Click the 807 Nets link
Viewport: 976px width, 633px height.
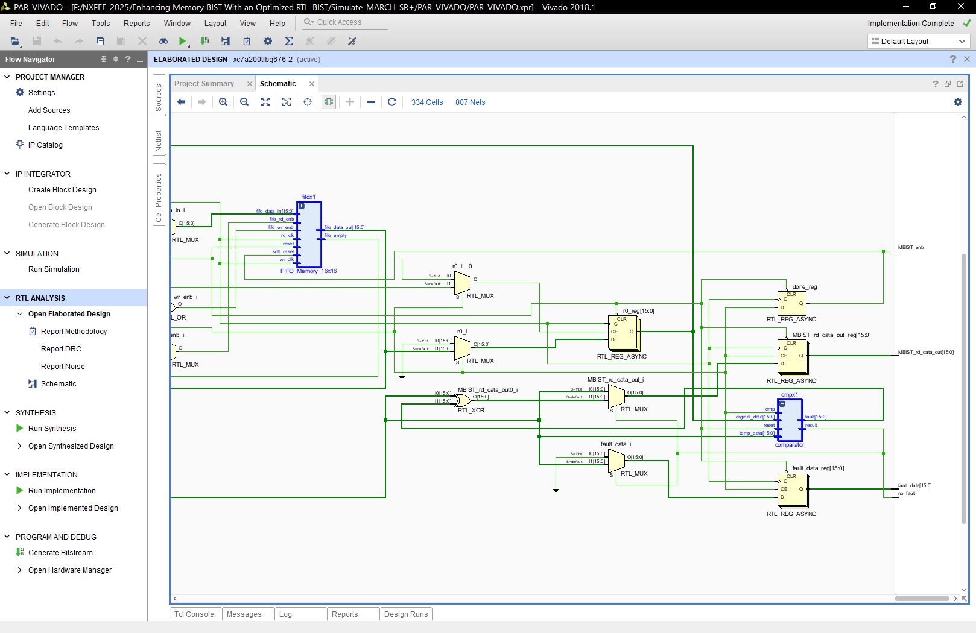(x=470, y=102)
